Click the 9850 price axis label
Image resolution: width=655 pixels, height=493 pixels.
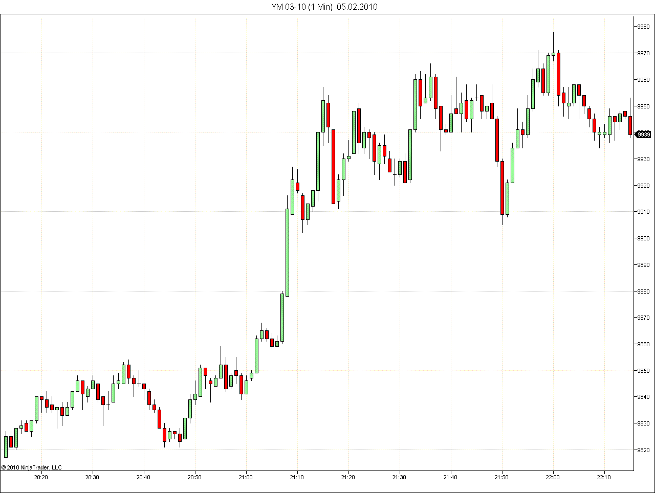click(643, 371)
